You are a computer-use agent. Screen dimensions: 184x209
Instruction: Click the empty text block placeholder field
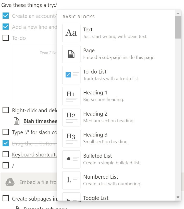(x=48, y=53)
